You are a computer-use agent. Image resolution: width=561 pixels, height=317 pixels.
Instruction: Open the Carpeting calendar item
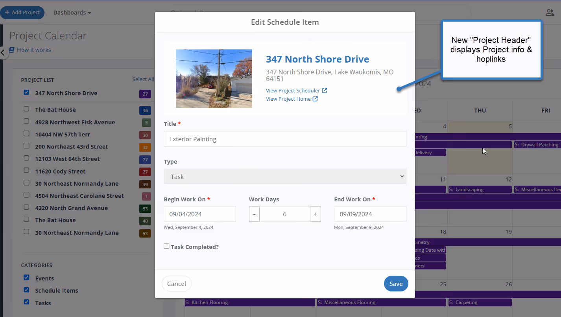[480, 302]
